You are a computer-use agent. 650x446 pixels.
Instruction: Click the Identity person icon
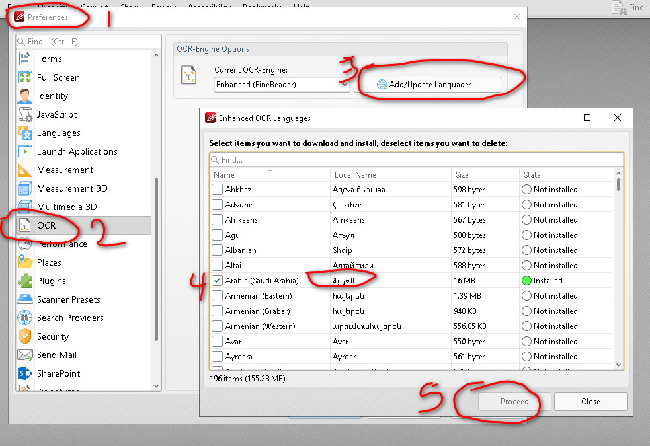pyautogui.click(x=25, y=96)
